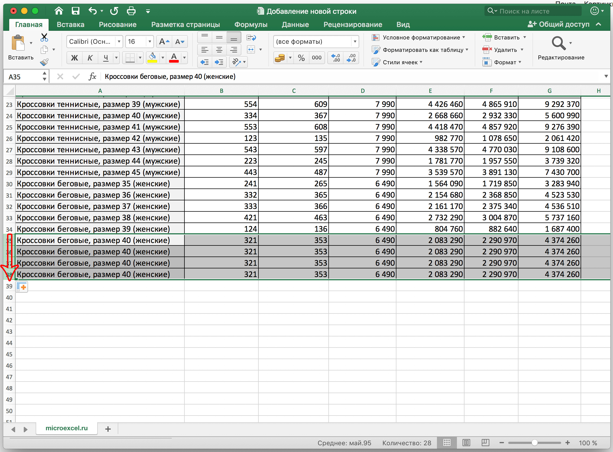This screenshot has width=613, height=452.
Task: Switch to the Формулы ribbon tab
Action: coord(251,25)
